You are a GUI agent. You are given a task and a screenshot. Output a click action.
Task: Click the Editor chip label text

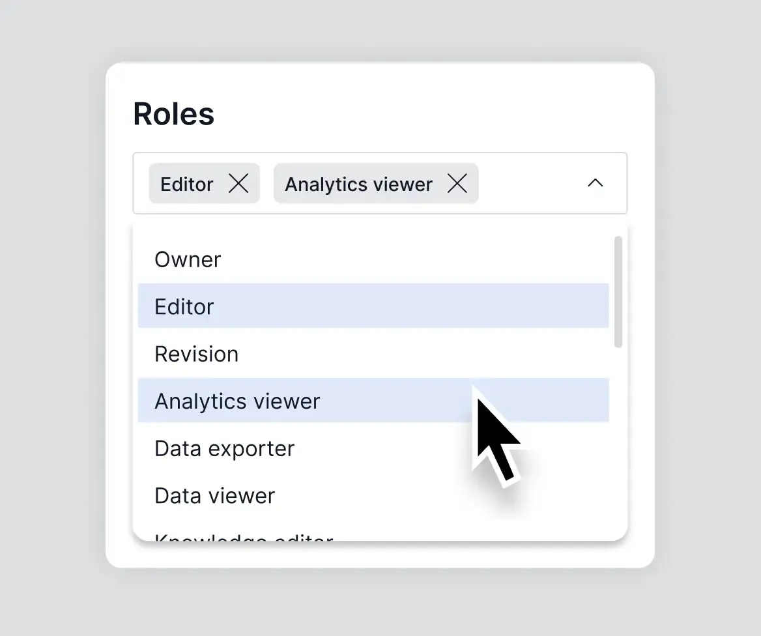[x=187, y=184]
